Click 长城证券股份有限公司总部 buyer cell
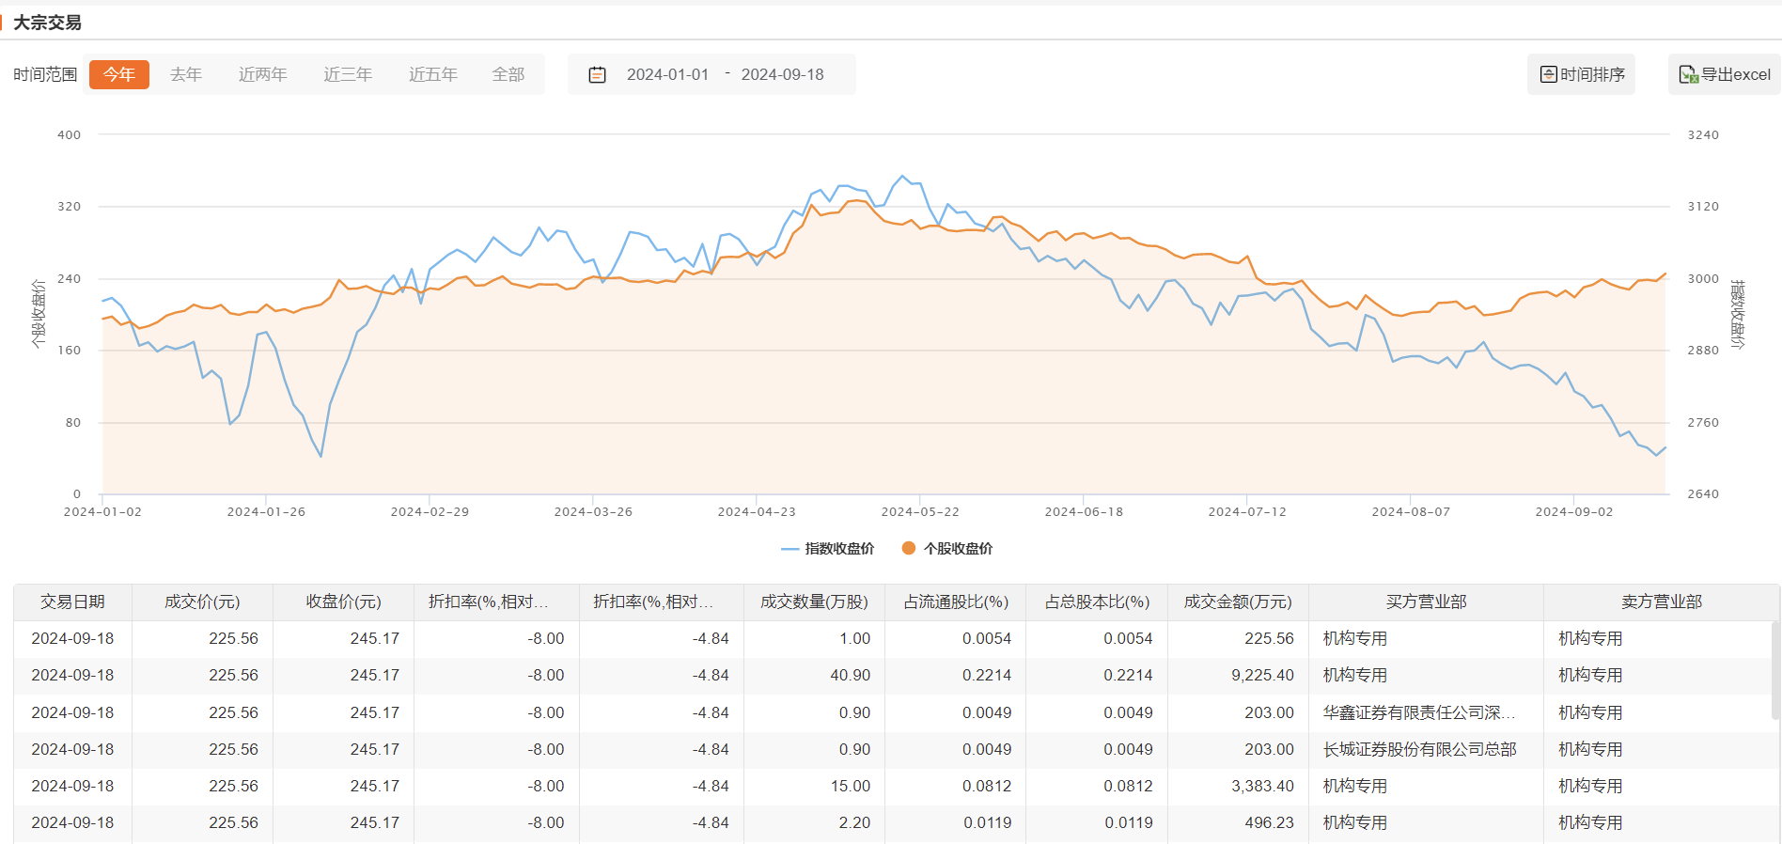1782x844 pixels. click(1419, 749)
